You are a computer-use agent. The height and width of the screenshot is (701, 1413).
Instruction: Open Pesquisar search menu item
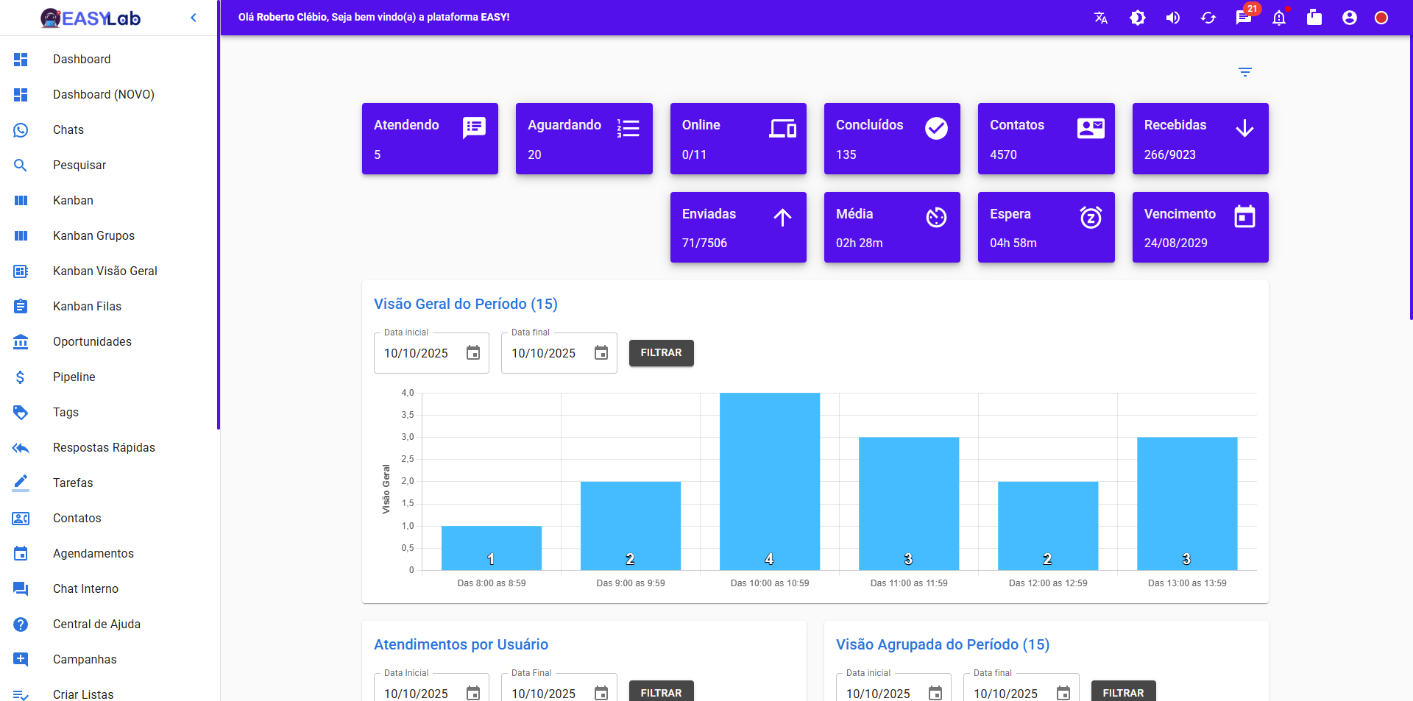pyautogui.click(x=109, y=165)
